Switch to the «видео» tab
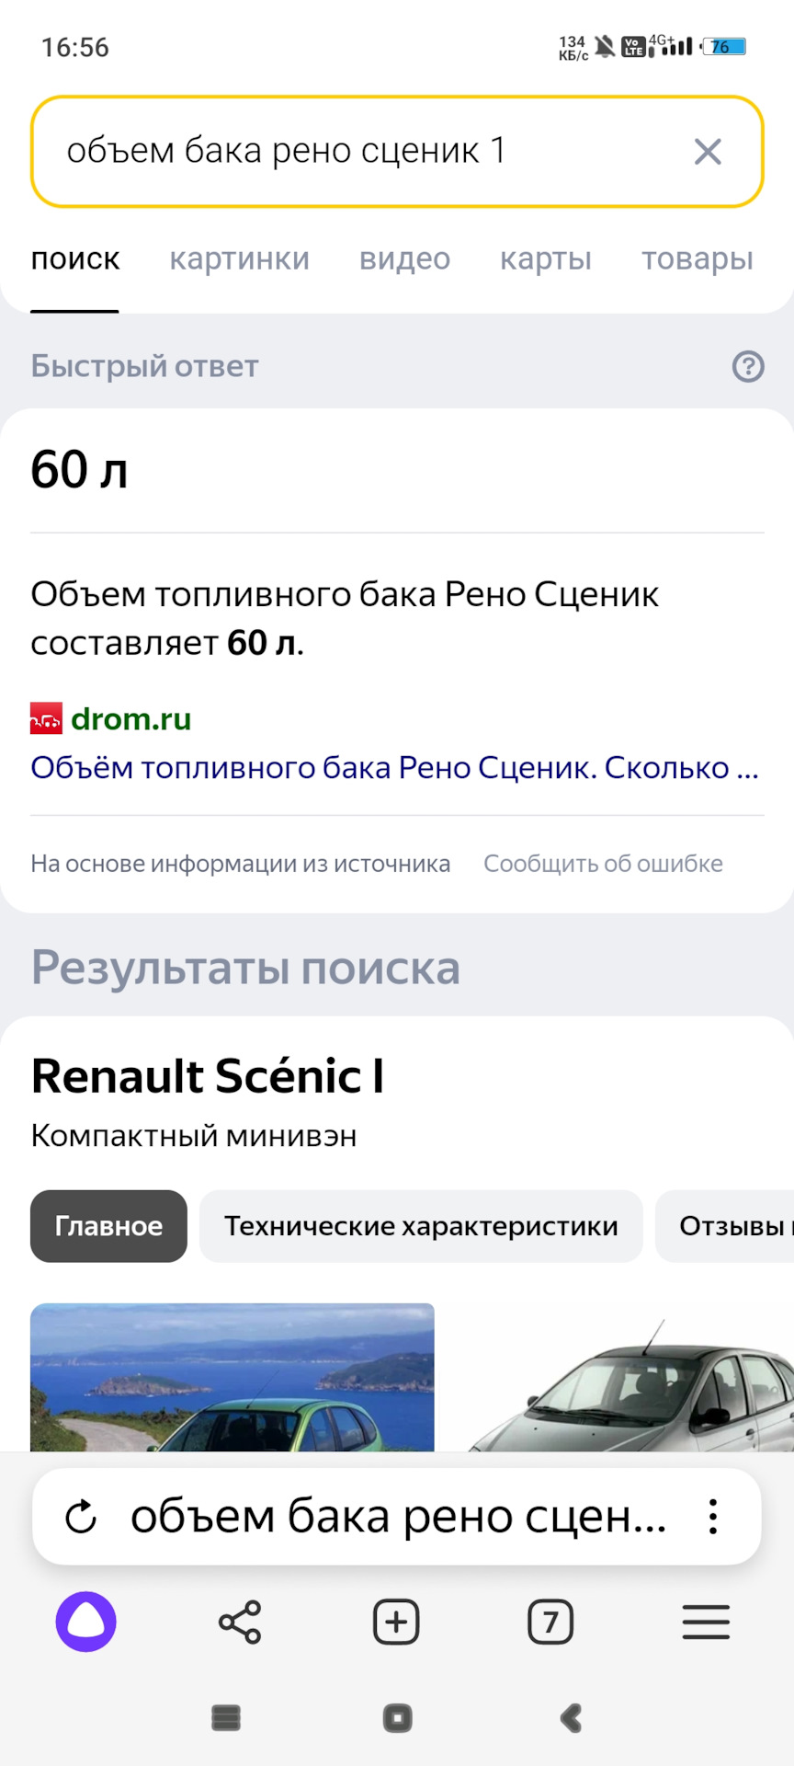 (x=404, y=259)
